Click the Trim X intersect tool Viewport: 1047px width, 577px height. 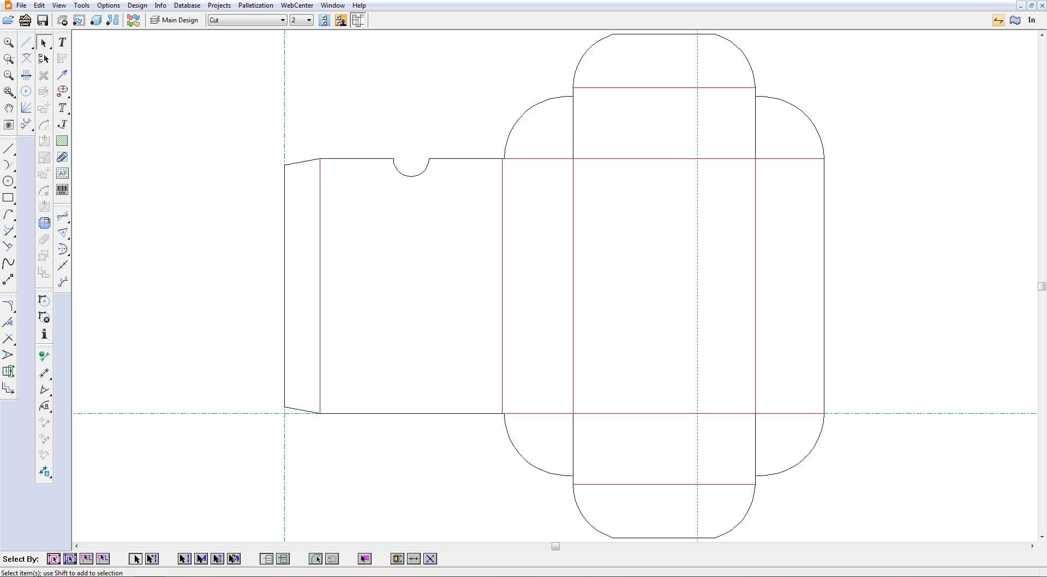[x=9, y=338]
